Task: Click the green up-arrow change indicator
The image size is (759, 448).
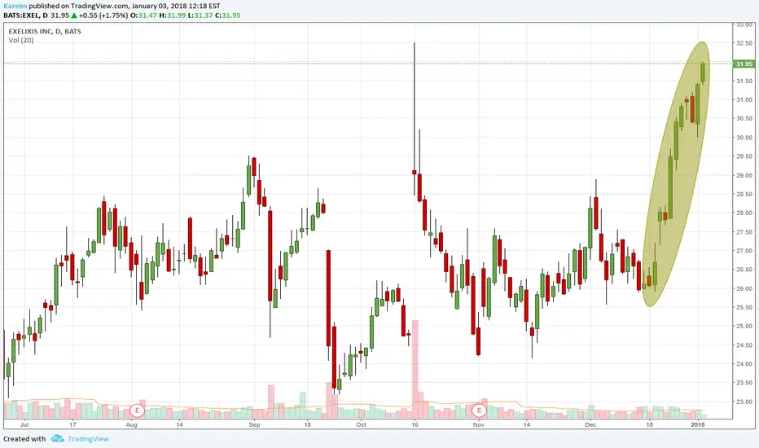Action: point(74,15)
